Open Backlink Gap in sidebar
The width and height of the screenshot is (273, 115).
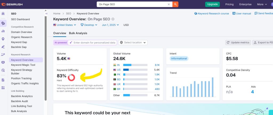pyautogui.click(x=19, y=47)
